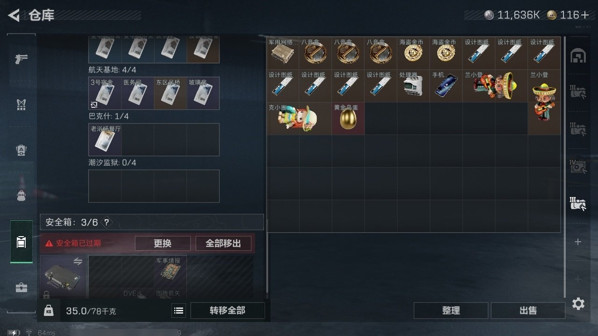Click the help question mark beside 安全箱

tap(107, 223)
